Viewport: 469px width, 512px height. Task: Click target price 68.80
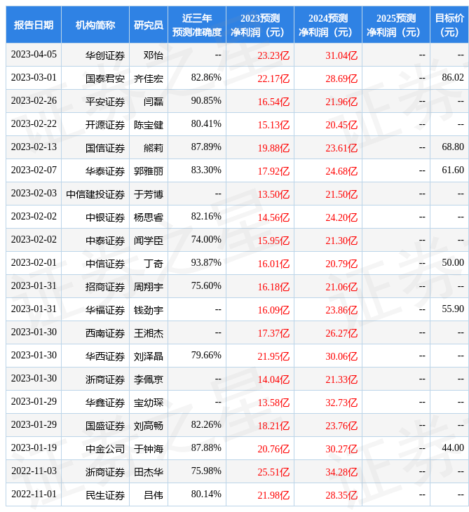[x=453, y=147]
